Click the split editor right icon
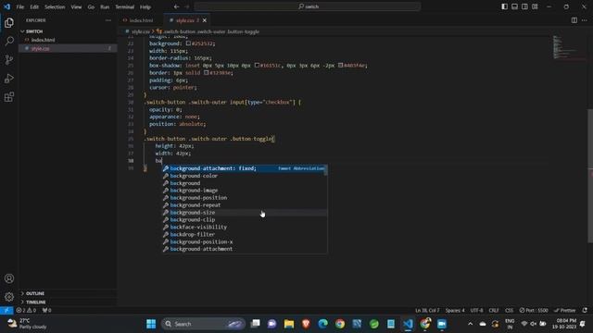Image resolution: width=593 pixels, height=333 pixels. tap(574, 20)
